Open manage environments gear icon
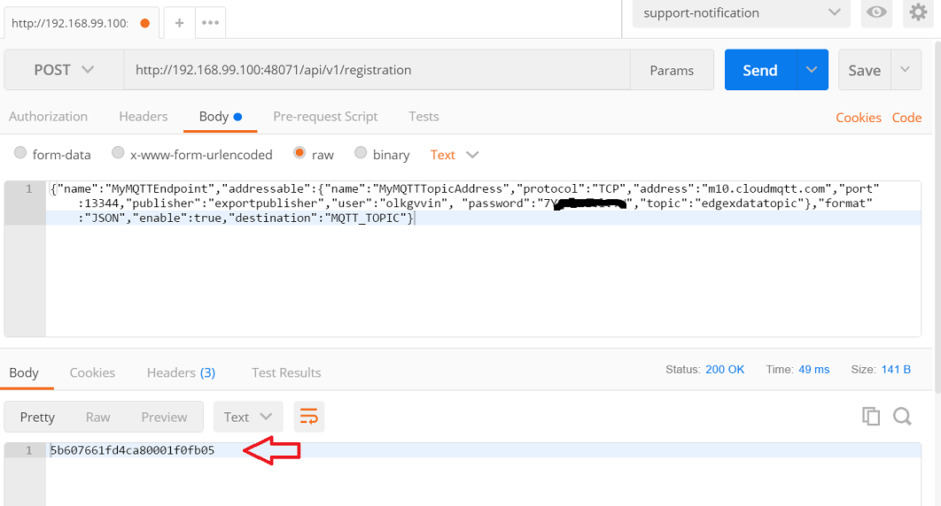The image size is (941, 506). (918, 12)
